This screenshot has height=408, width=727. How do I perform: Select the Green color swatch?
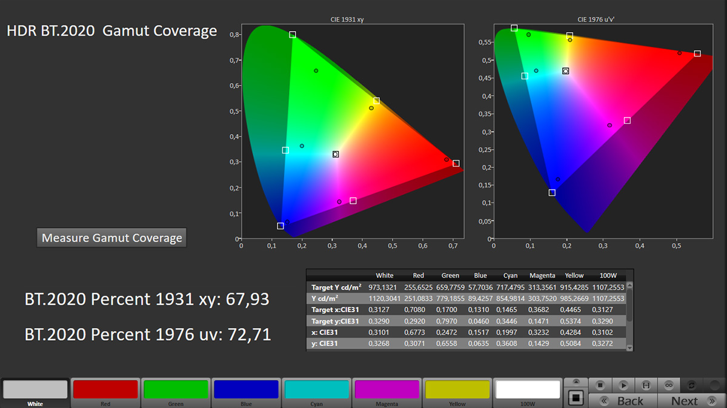[176, 393]
